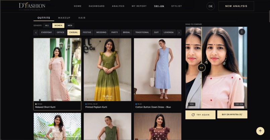270x140 pixels.
Task: Go to the Home page
Action: pyautogui.click(x=77, y=6)
